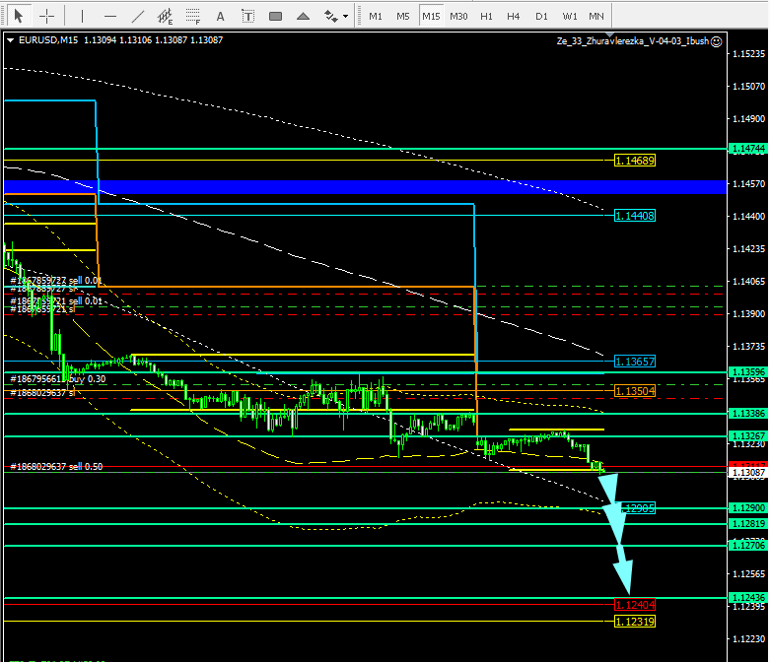Click the 1.13596 green price axis tag

point(748,372)
